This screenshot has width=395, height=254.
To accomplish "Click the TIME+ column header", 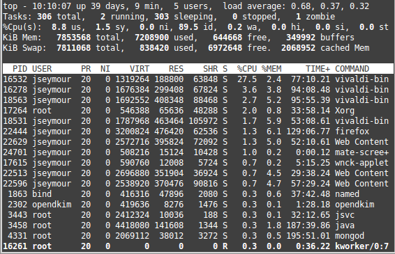I will pyautogui.click(x=318, y=69).
